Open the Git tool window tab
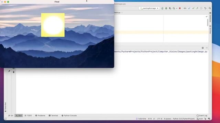Image resolution: width=220 pixels, height=123 pixels. coord(11,115)
